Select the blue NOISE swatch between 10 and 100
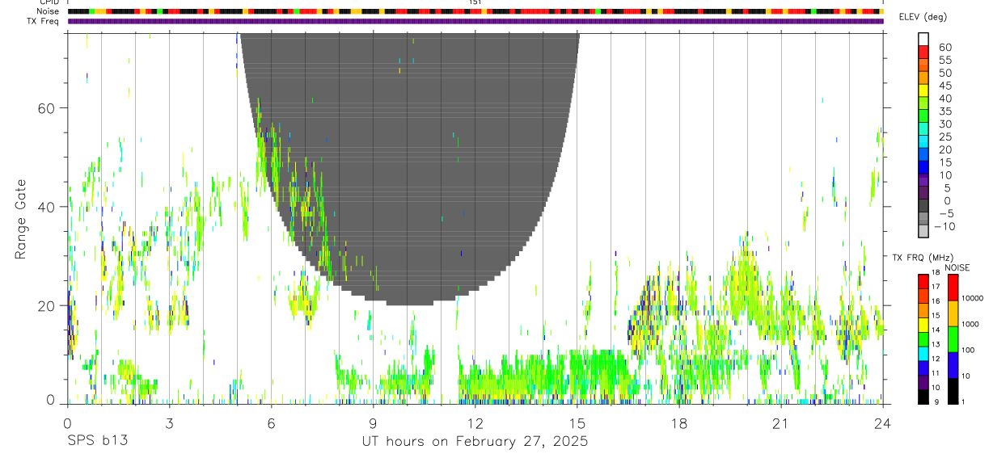 click(x=953, y=365)
